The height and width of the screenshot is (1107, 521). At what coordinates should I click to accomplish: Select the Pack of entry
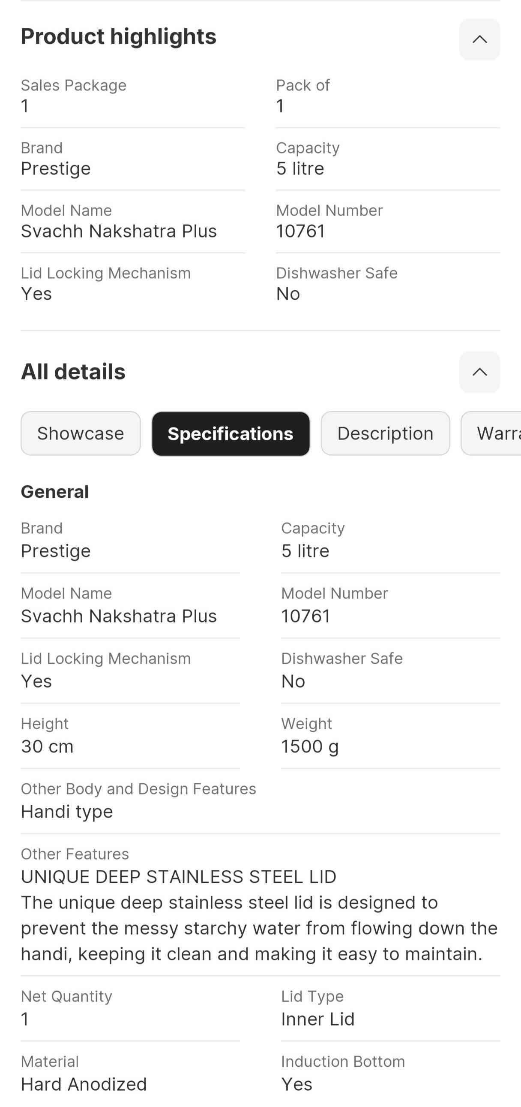pyautogui.click(x=303, y=96)
